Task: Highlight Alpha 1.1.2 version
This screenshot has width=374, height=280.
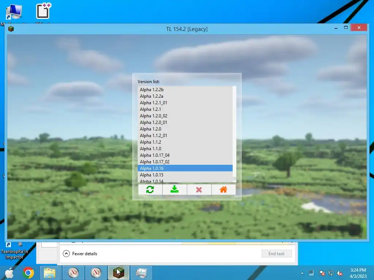Action: (185, 142)
